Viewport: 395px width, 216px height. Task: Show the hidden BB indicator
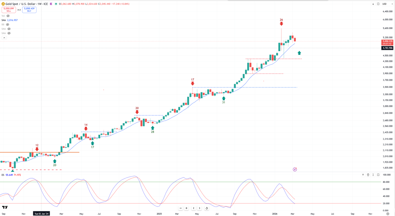pos(8,24)
